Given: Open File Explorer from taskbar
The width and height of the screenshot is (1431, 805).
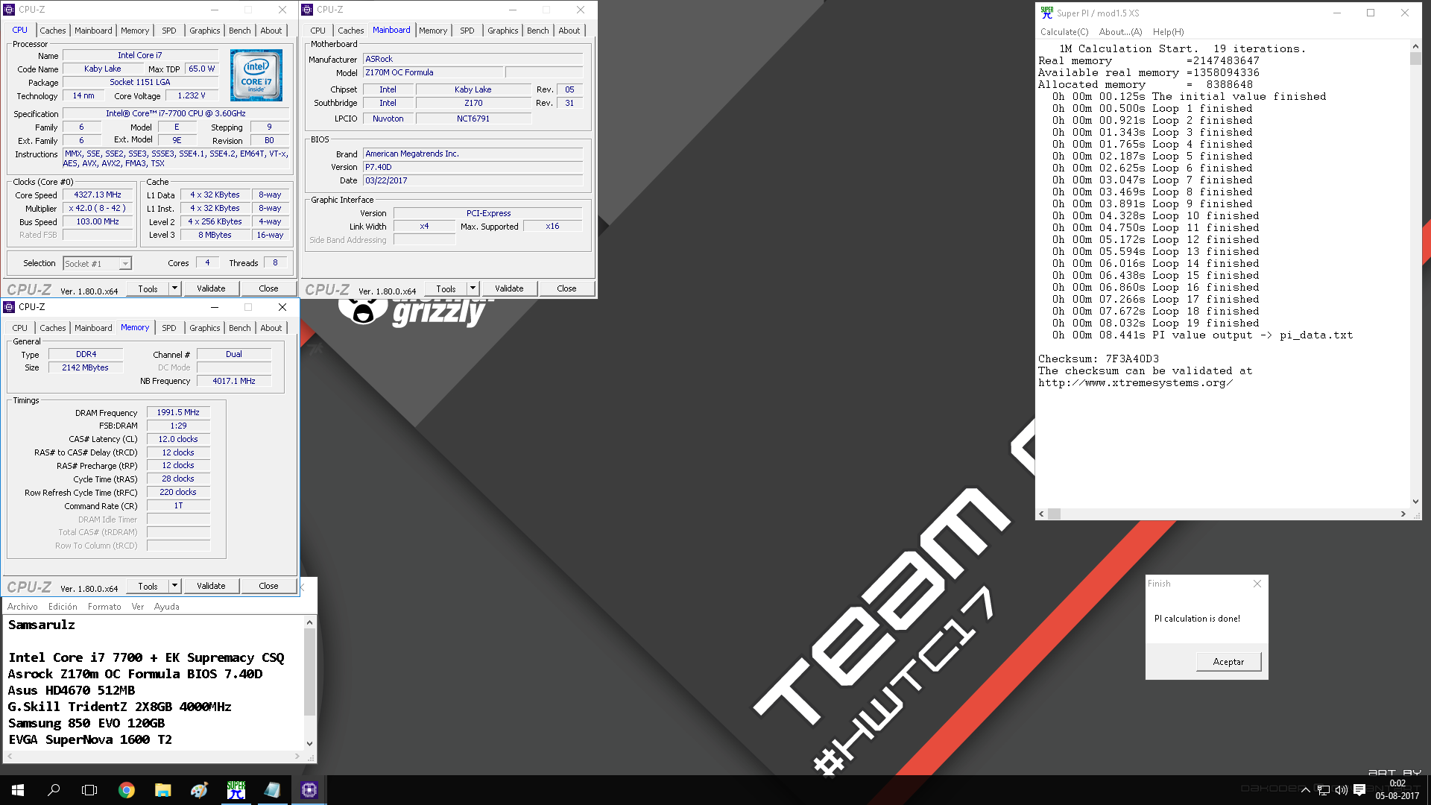Looking at the screenshot, I should coord(162,790).
